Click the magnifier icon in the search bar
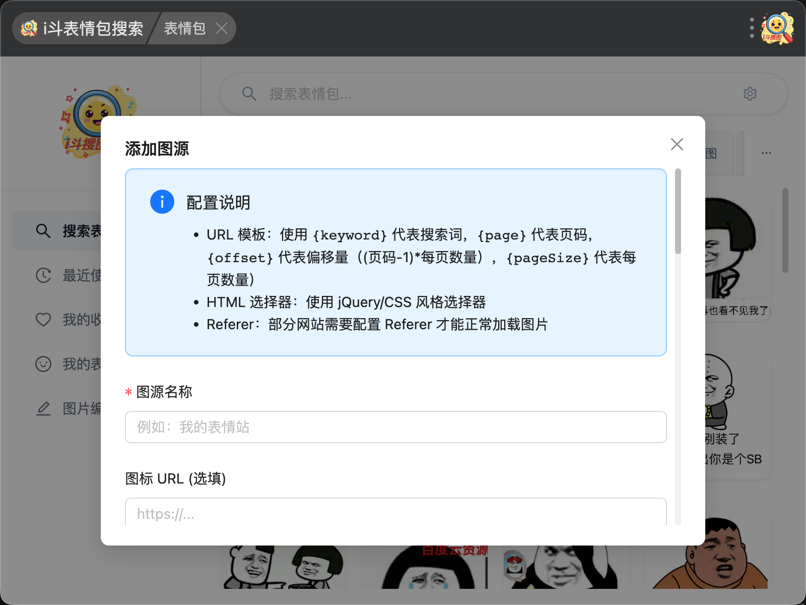The height and width of the screenshot is (605, 806). (x=249, y=94)
